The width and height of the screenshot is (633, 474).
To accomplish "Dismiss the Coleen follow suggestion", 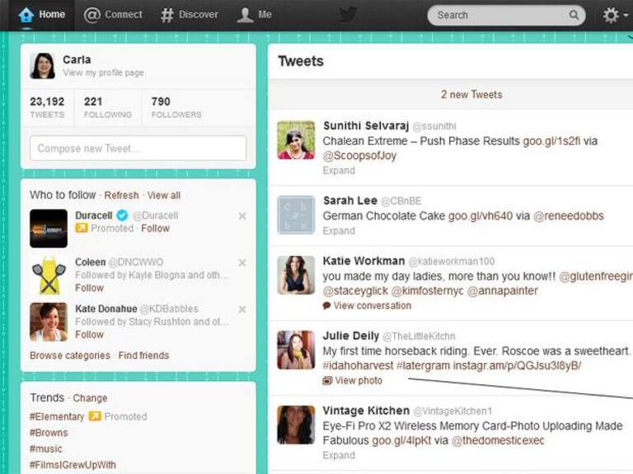I will 242,263.
